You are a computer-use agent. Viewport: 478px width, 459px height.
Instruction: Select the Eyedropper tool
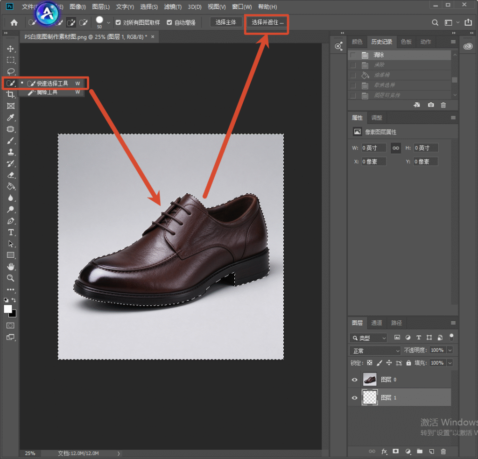[x=11, y=117]
